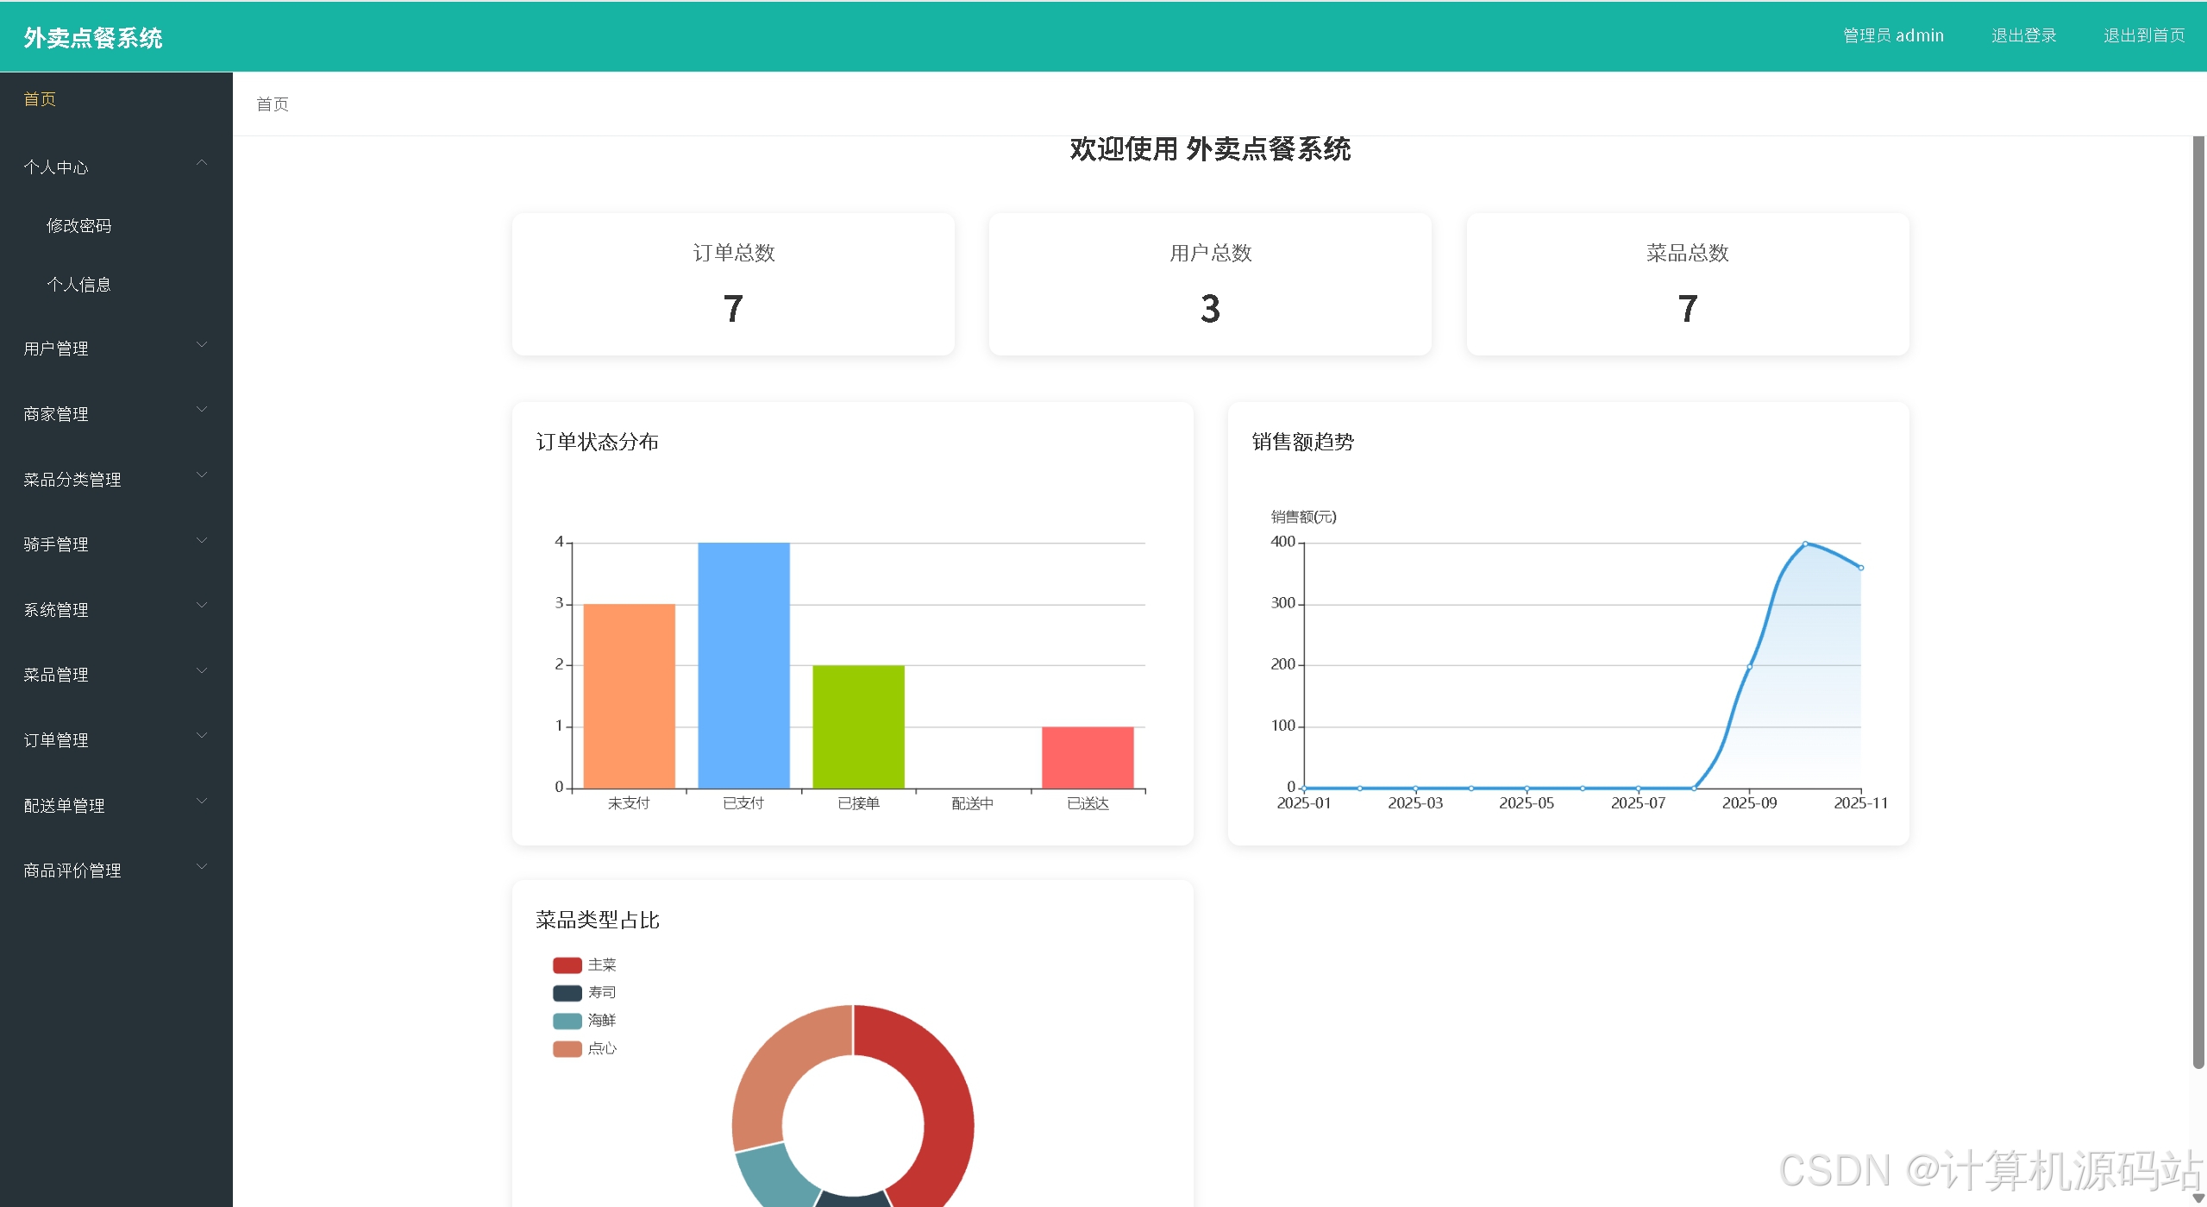Click the 欢迎使用 外卖点餐系统 heading
Viewport: 2207px width, 1207px height.
pyautogui.click(x=1210, y=149)
